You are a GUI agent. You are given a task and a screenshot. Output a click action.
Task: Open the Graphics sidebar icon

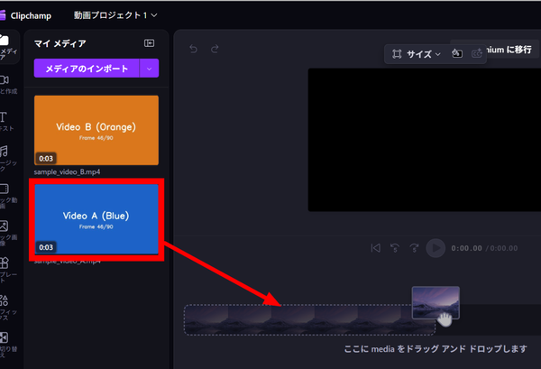pyautogui.click(x=8, y=308)
